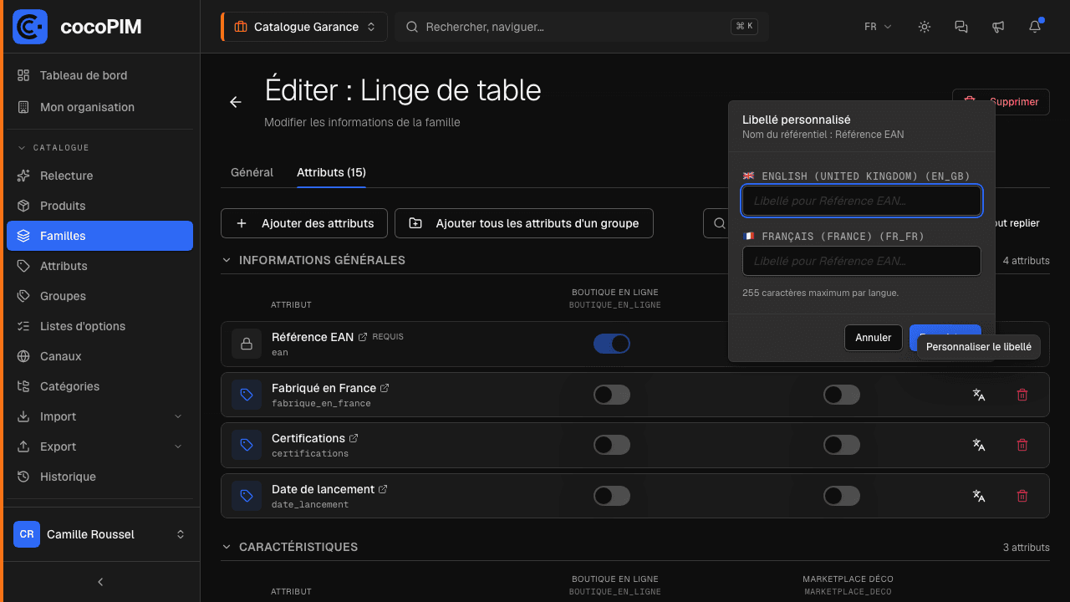Focus the Français (FR_FR) label field

coord(862,261)
